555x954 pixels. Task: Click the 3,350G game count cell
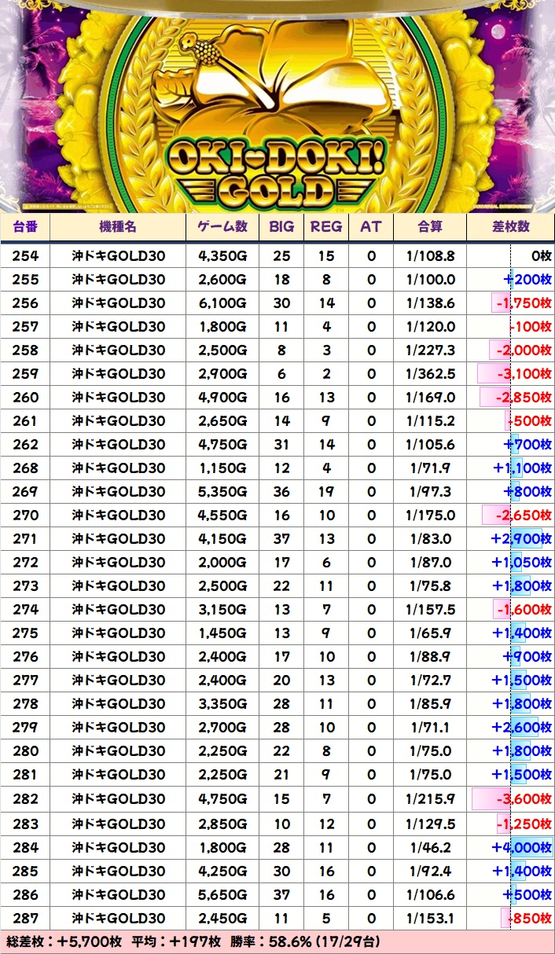point(223,703)
